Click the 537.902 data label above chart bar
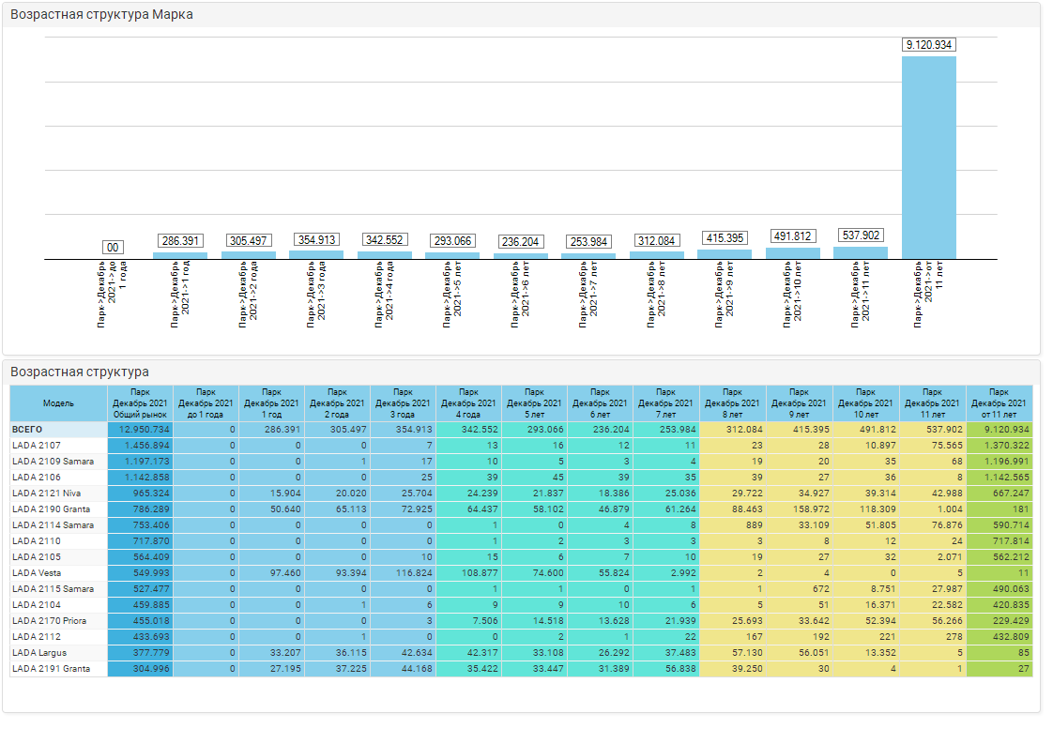This screenshot has height=744, width=1053. (x=860, y=235)
